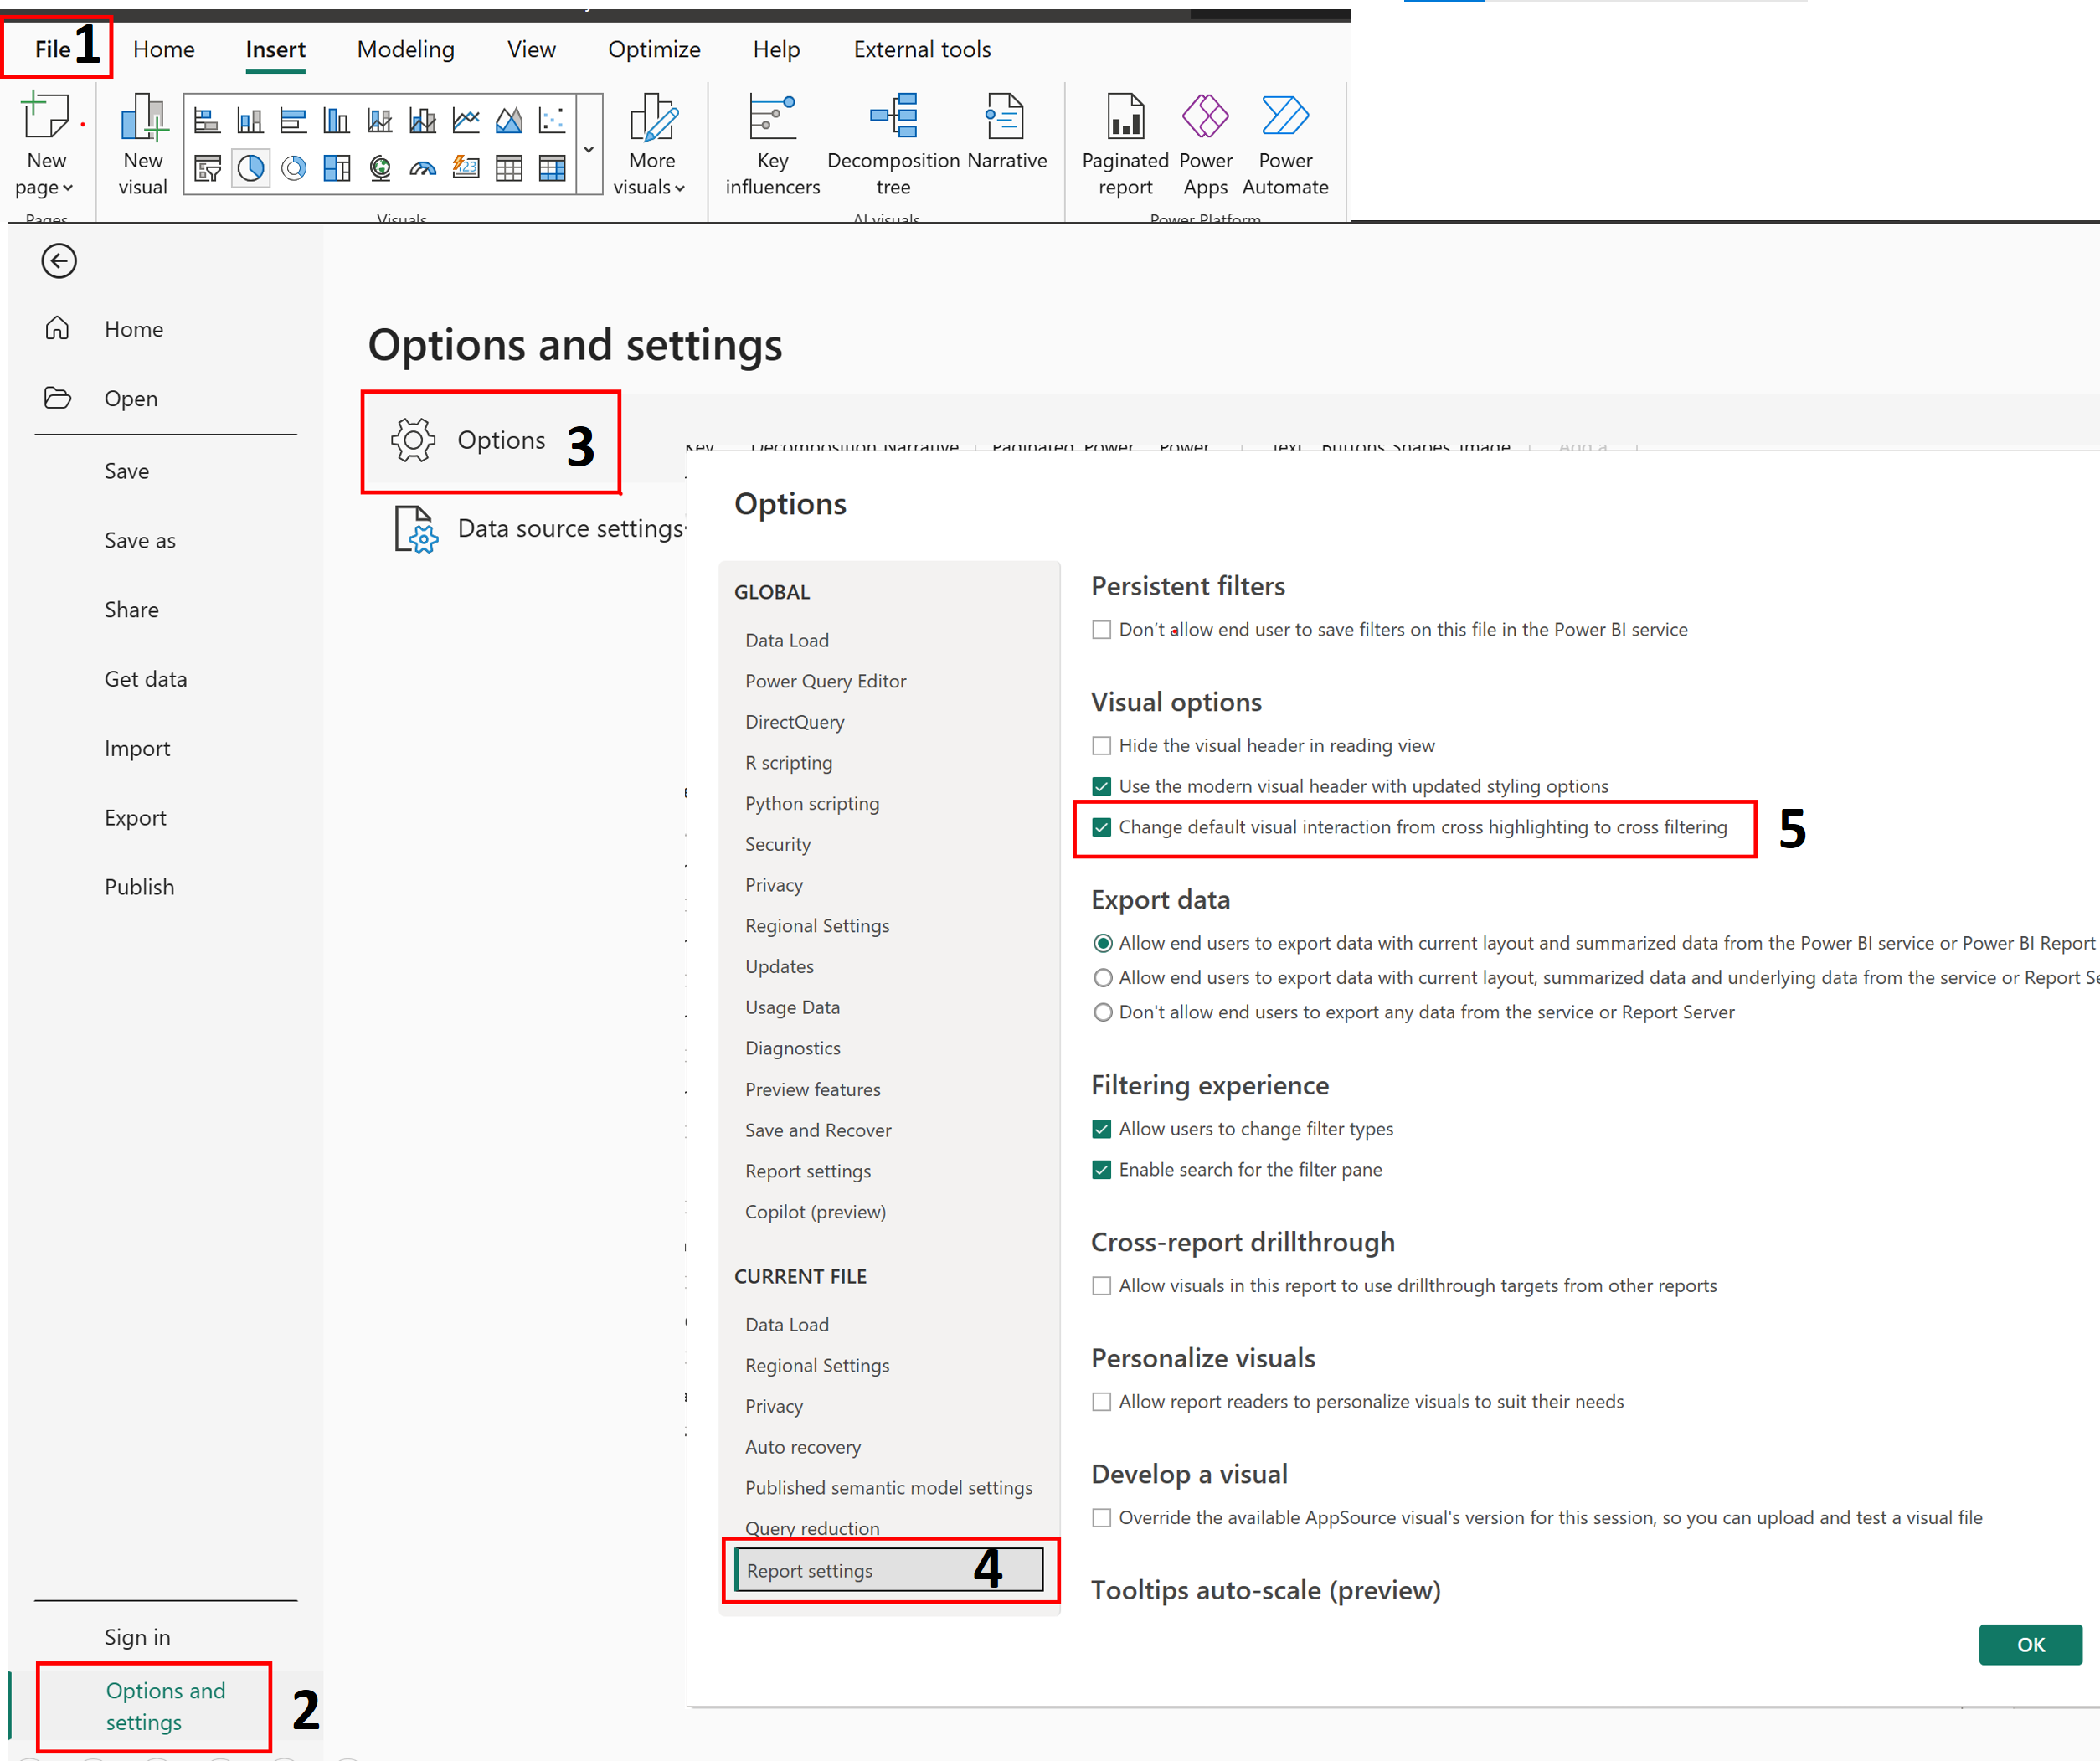This screenshot has height=1761, width=2100.
Task: Toggle cross filtering default interaction checkbox
Action: coord(1102,827)
